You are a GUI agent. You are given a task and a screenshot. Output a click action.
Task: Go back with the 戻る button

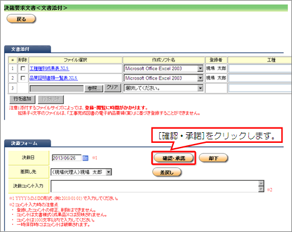coord(21,19)
